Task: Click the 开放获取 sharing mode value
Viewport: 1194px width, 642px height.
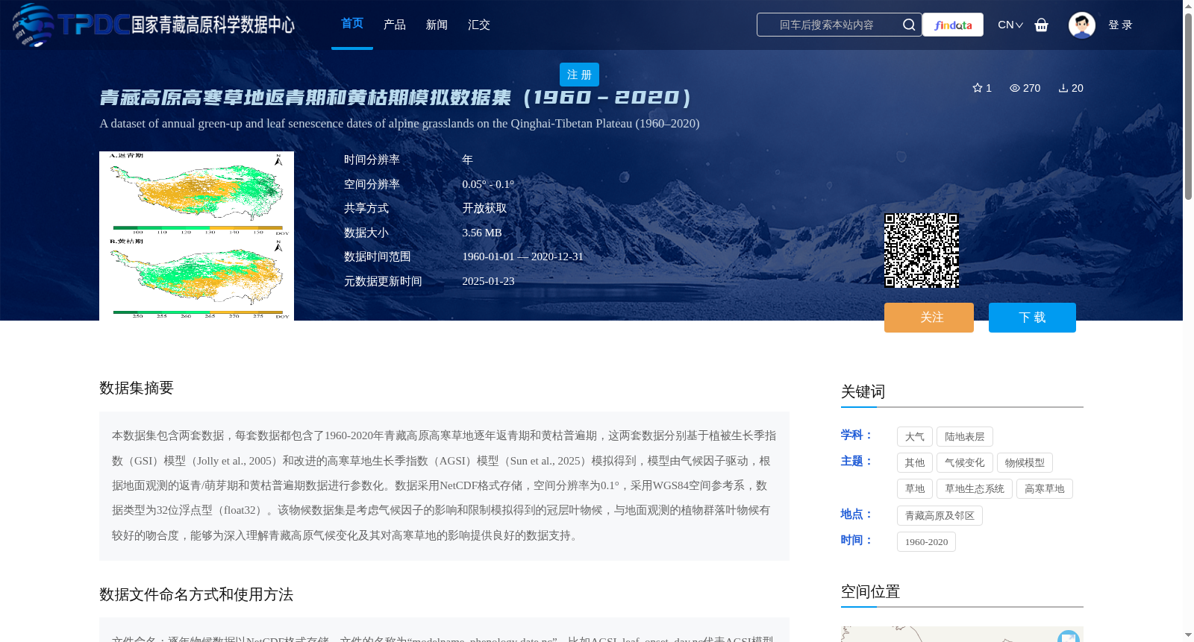Action: point(484,209)
